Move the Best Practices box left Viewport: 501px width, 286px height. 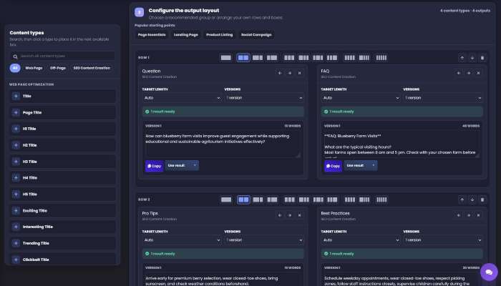459,215
